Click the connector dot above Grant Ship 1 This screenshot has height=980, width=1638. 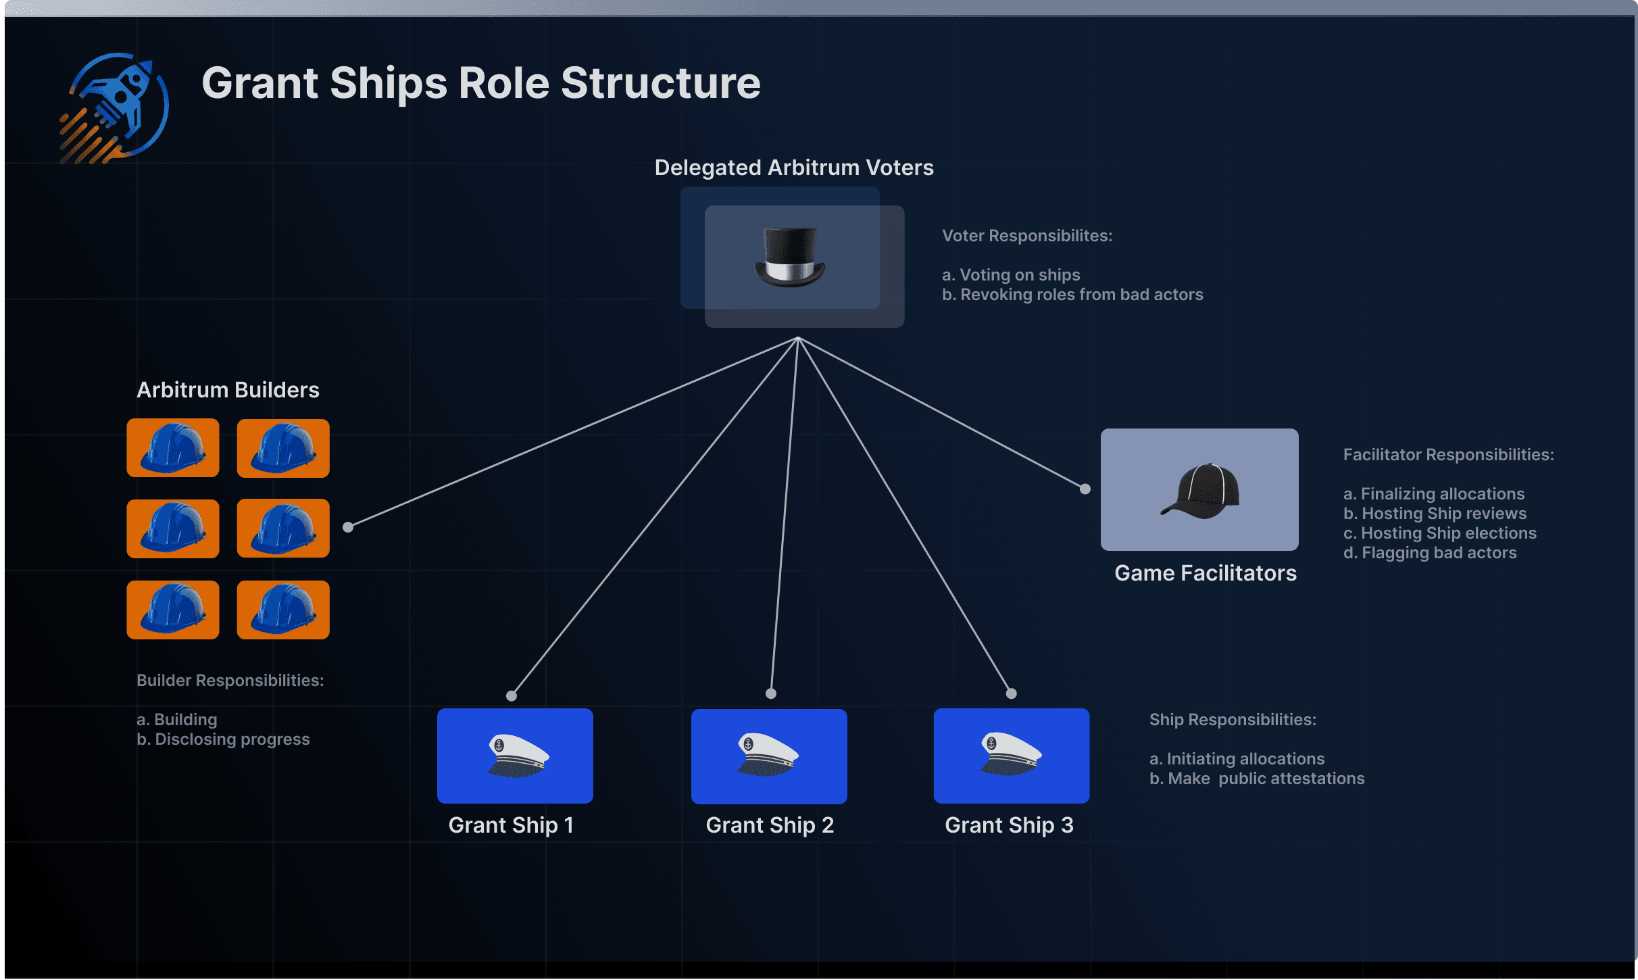click(x=512, y=696)
